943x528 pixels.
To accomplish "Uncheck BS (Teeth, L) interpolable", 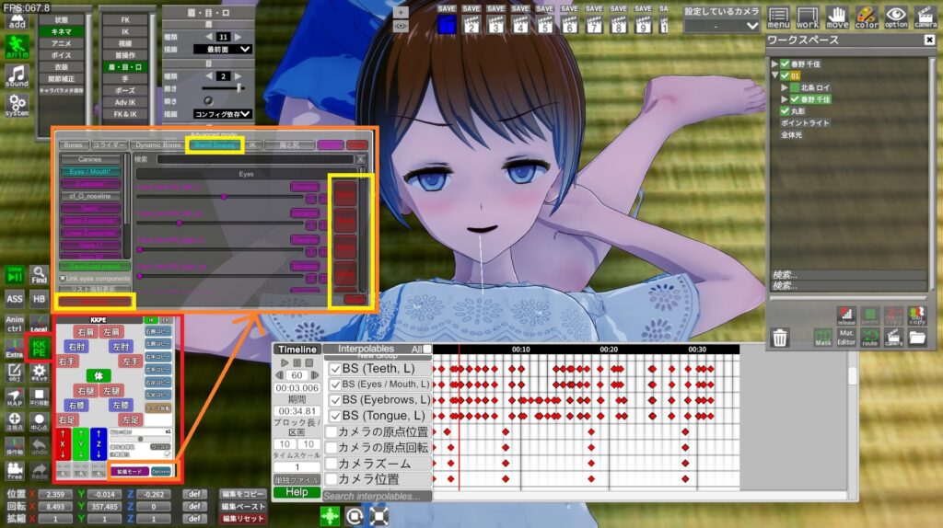I will coord(335,368).
